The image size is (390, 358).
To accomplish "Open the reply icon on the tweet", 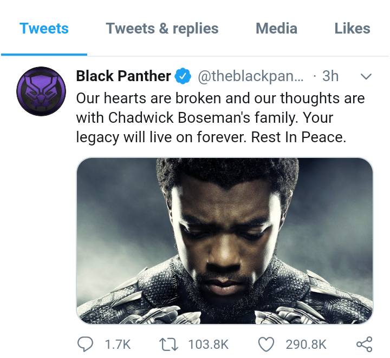I will click(x=87, y=344).
